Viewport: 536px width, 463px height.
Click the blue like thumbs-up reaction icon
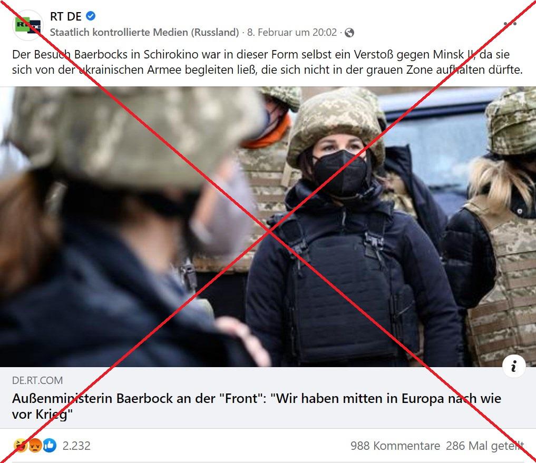pyautogui.click(x=50, y=446)
